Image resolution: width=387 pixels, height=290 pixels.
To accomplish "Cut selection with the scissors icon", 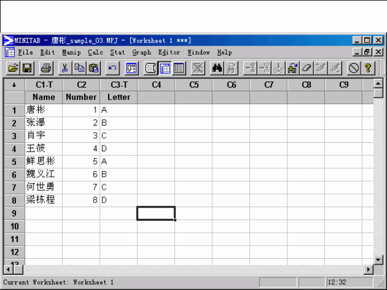I will (65, 68).
